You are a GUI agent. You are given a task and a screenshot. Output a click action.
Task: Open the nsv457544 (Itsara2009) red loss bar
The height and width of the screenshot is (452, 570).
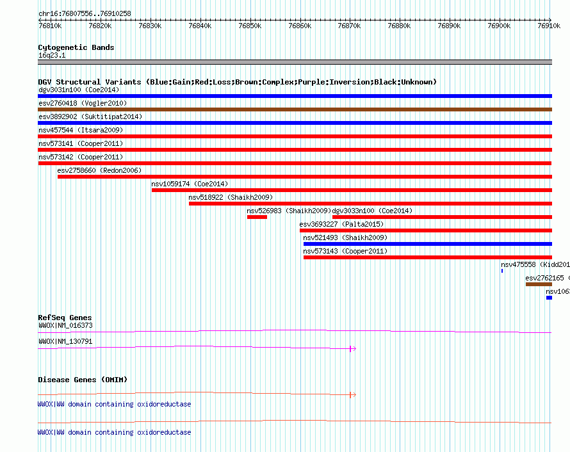pyautogui.click(x=295, y=136)
